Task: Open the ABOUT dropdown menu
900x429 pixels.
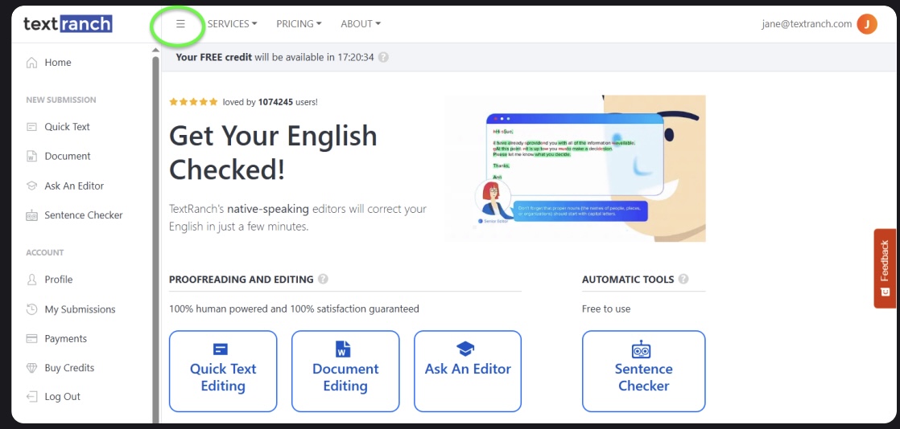Action: click(361, 24)
